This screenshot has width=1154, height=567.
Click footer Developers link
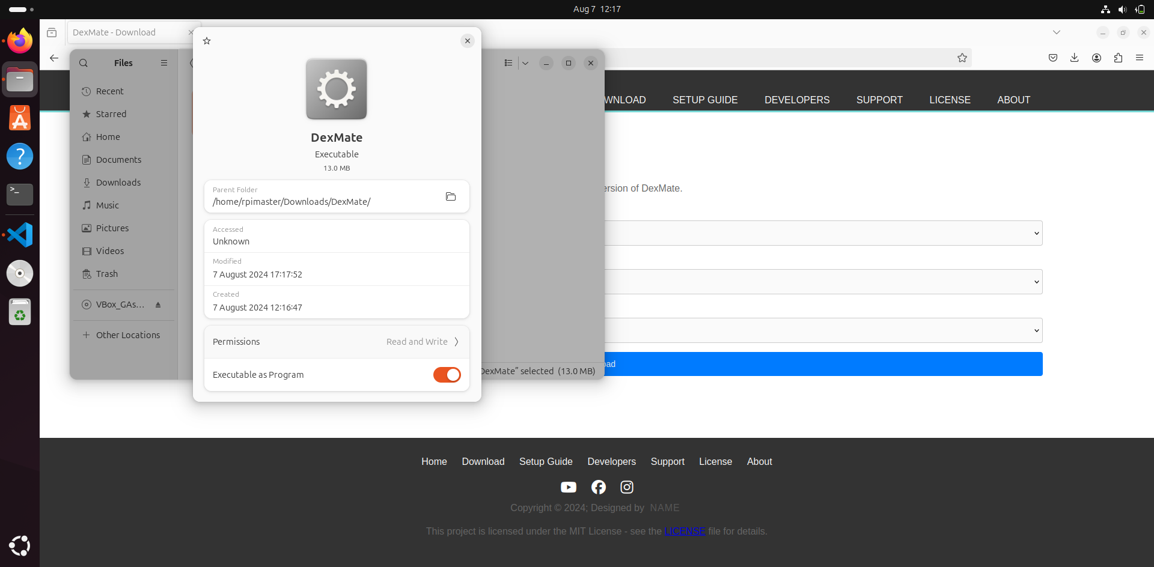[611, 461]
